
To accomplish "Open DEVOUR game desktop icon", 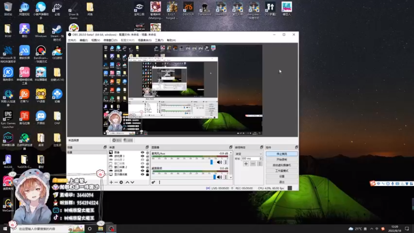I will [188, 9].
